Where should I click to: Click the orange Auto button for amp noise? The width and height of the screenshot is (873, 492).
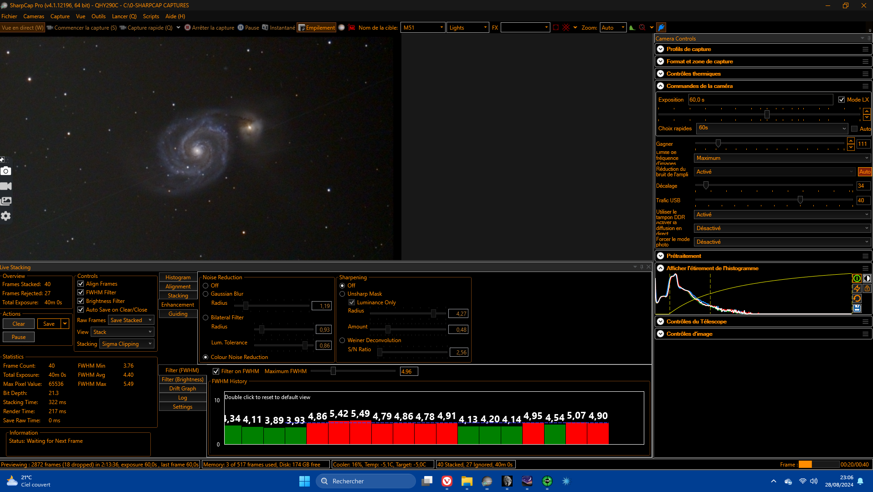click(865, 172)
